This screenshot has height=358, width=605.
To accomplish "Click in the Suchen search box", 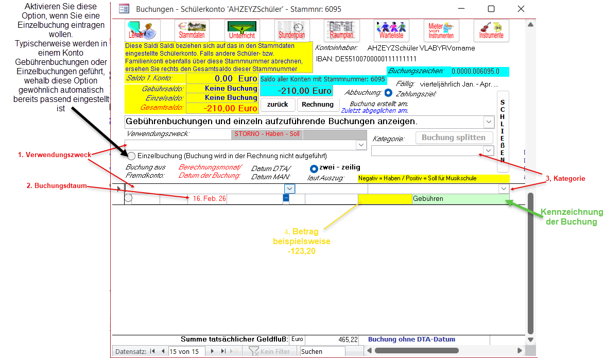I will click(322, 351).
